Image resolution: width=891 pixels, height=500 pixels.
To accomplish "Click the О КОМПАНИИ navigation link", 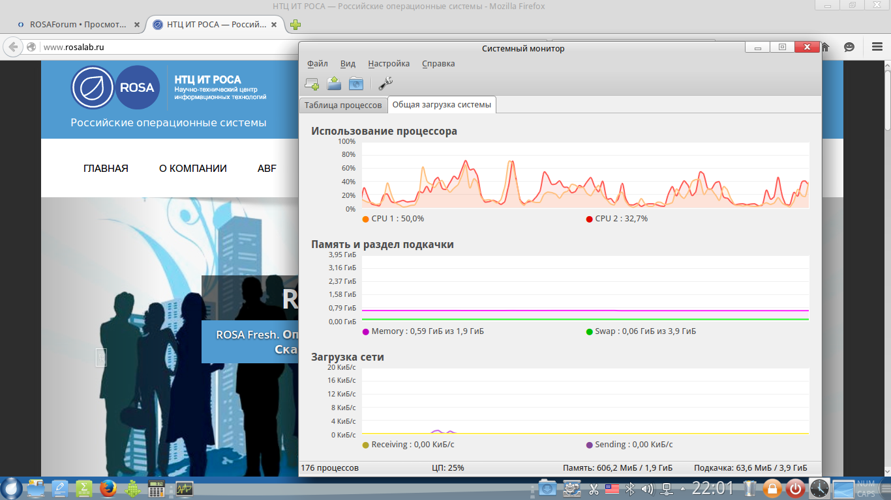I will click(193, 169).
